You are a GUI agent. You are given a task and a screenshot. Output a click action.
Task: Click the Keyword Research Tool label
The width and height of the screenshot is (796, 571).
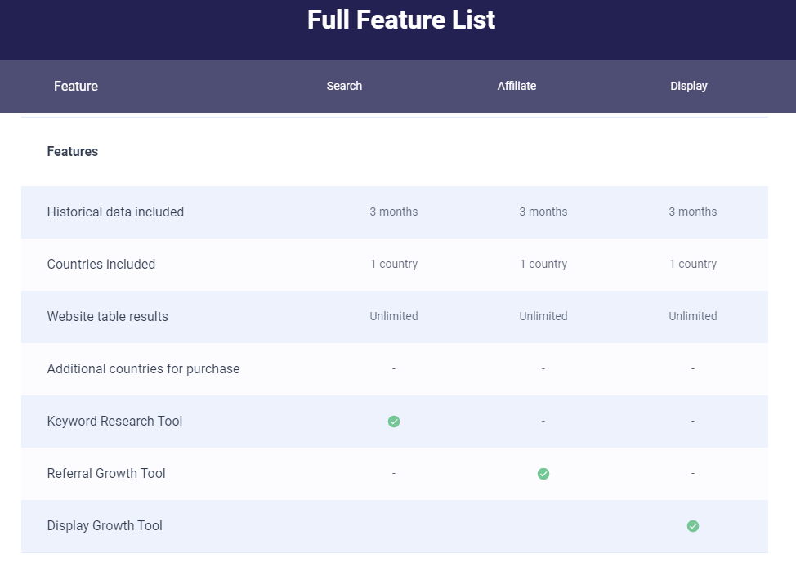point(114,422)
